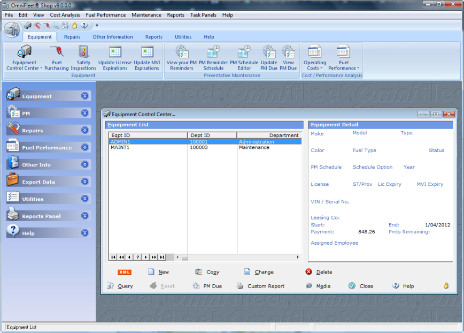Click the Dept ID column header
This screenshot has height=333, width=464.
click(x=212, y=135)
